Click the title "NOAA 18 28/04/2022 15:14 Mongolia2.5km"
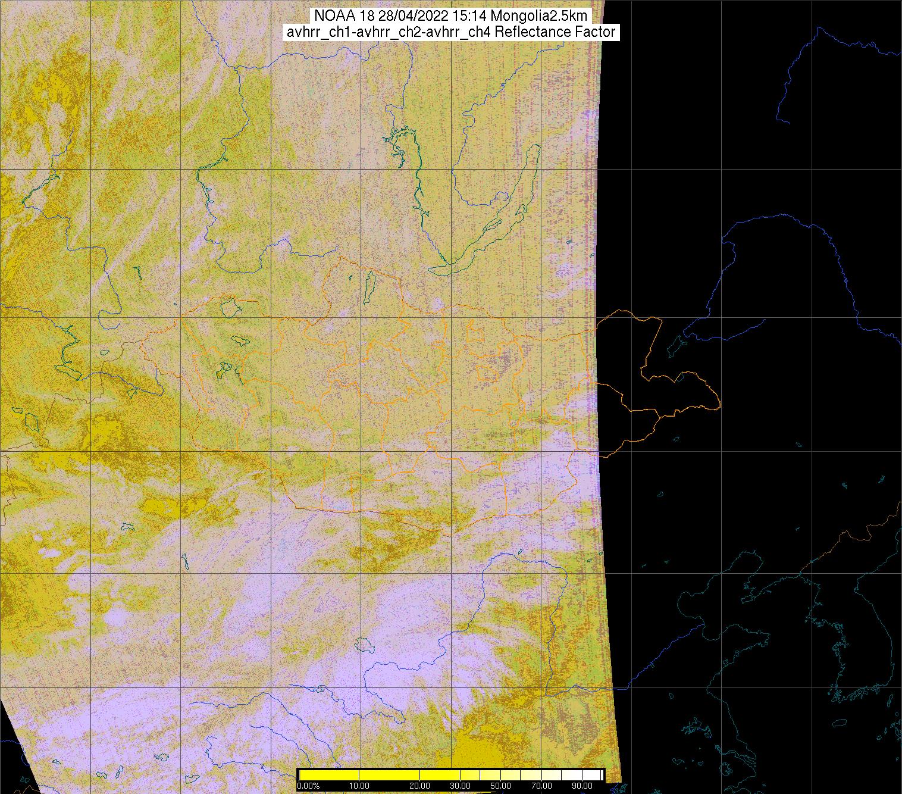The image size is (902, 794). coord(451,16)
